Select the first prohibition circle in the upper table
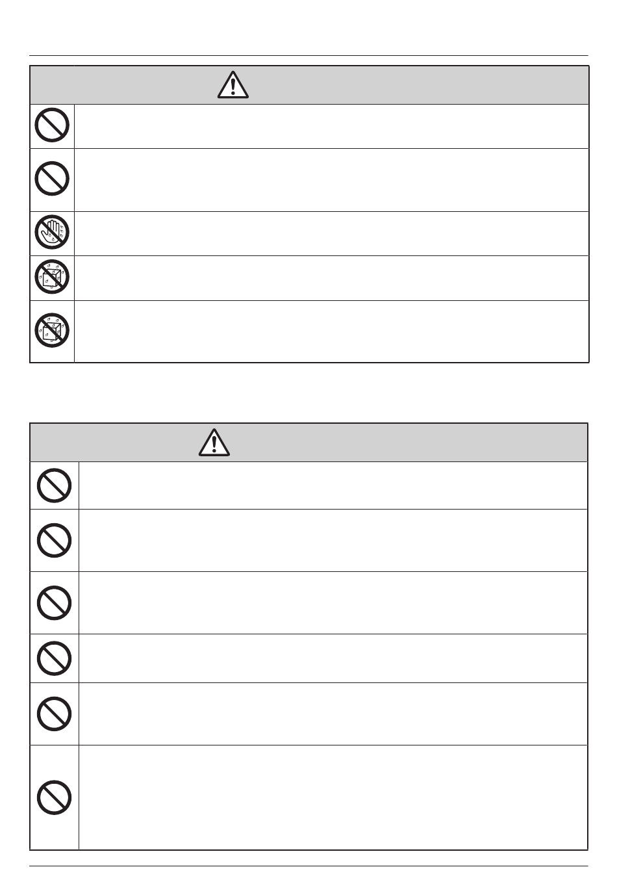Screen dimensions: 617x893 coord(53,126)
